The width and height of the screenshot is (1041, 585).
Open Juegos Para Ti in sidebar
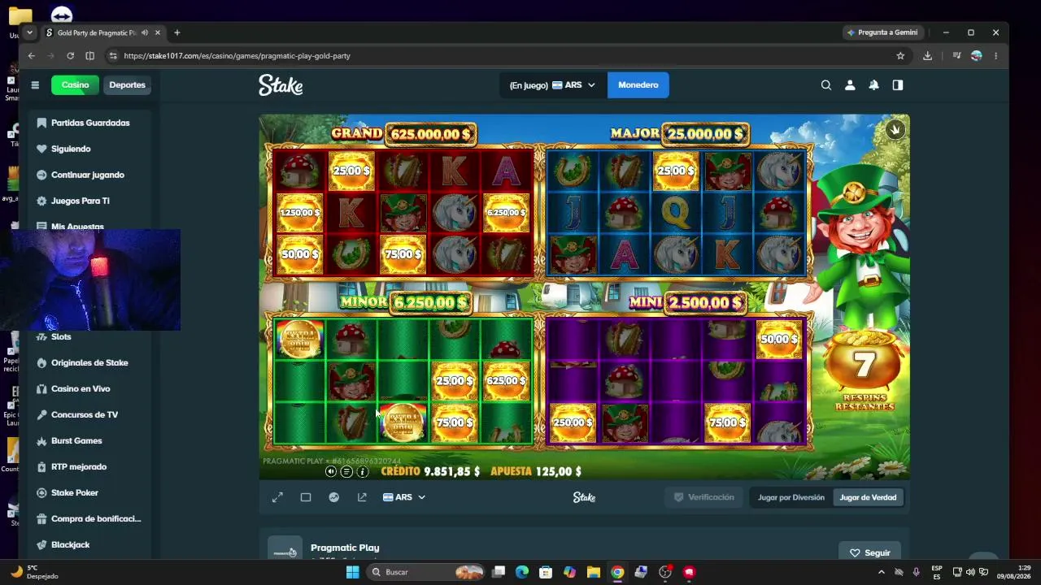89,201
